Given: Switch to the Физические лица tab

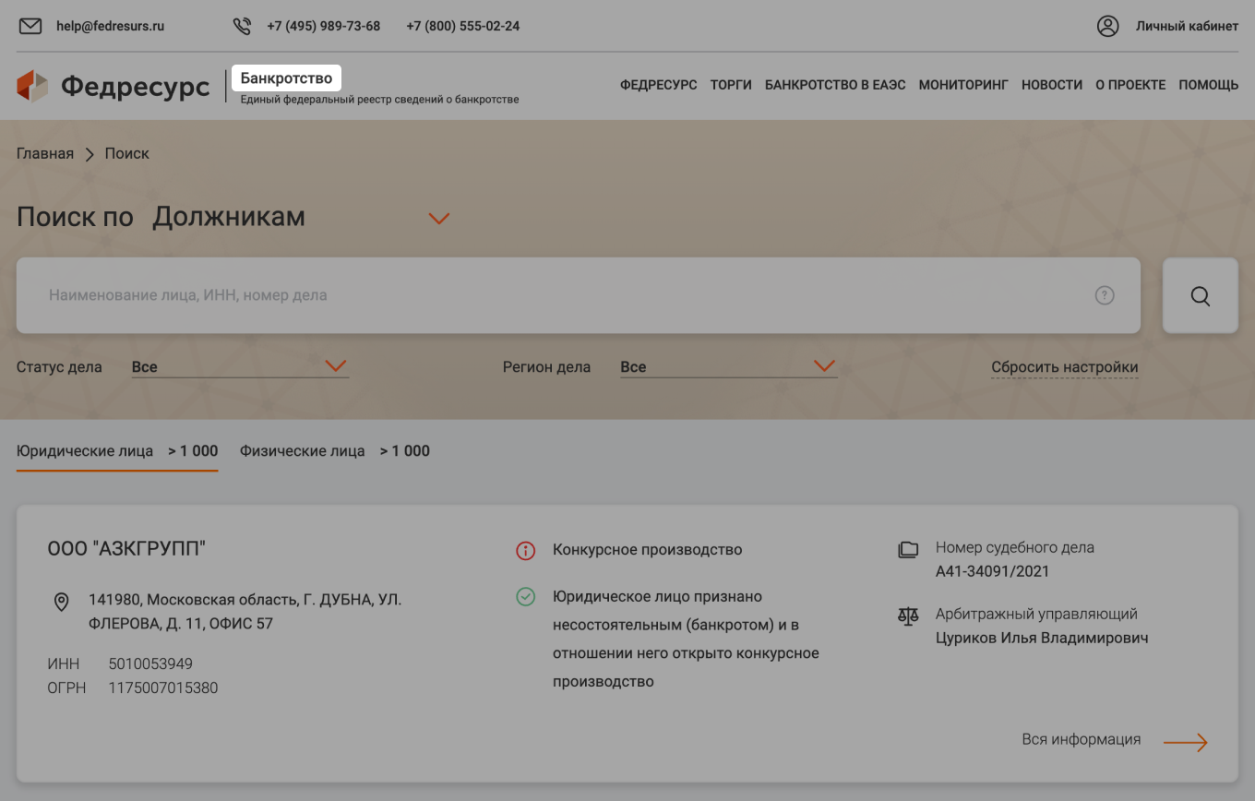Looking at the screenshot, I should (x=302, y=451).
